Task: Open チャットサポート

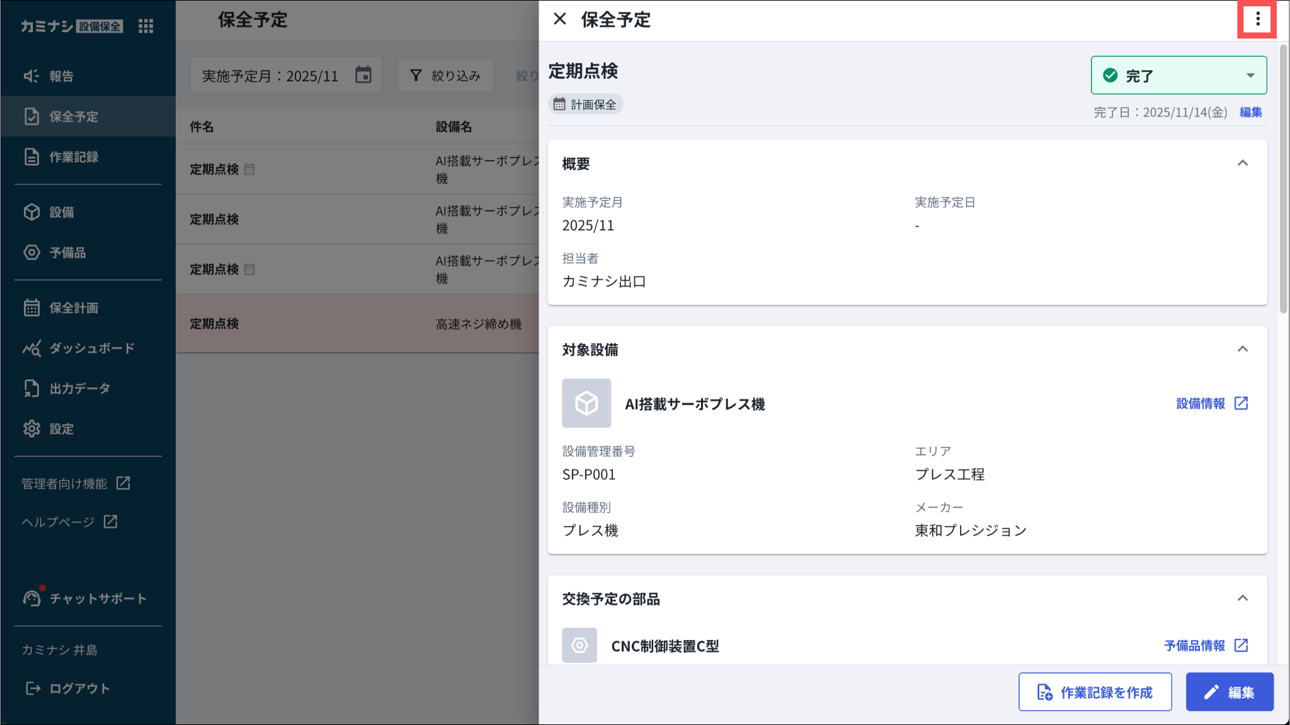Action: pos(97,598)
